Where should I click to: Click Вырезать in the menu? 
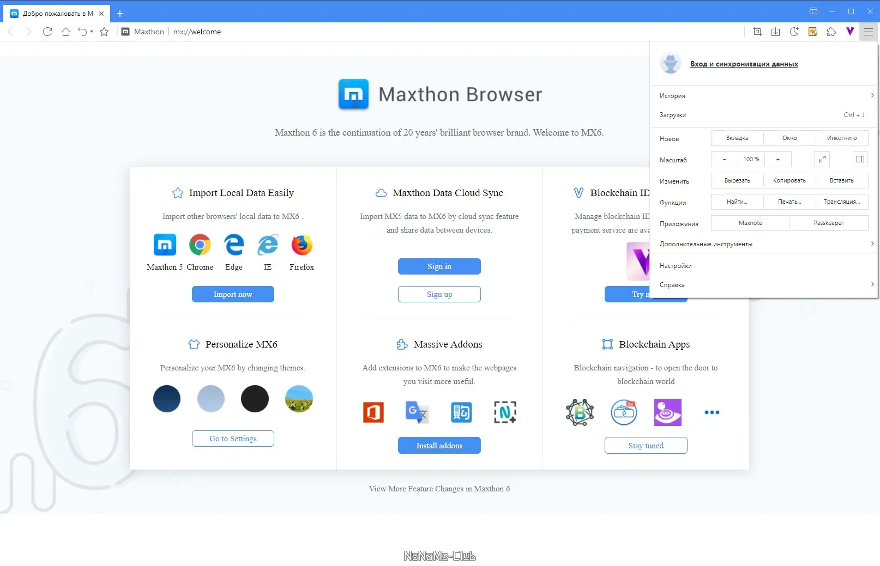[737, 180]
